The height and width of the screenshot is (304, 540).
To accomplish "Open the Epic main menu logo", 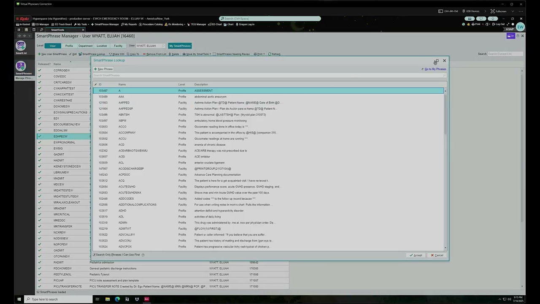I will point(23,19).
